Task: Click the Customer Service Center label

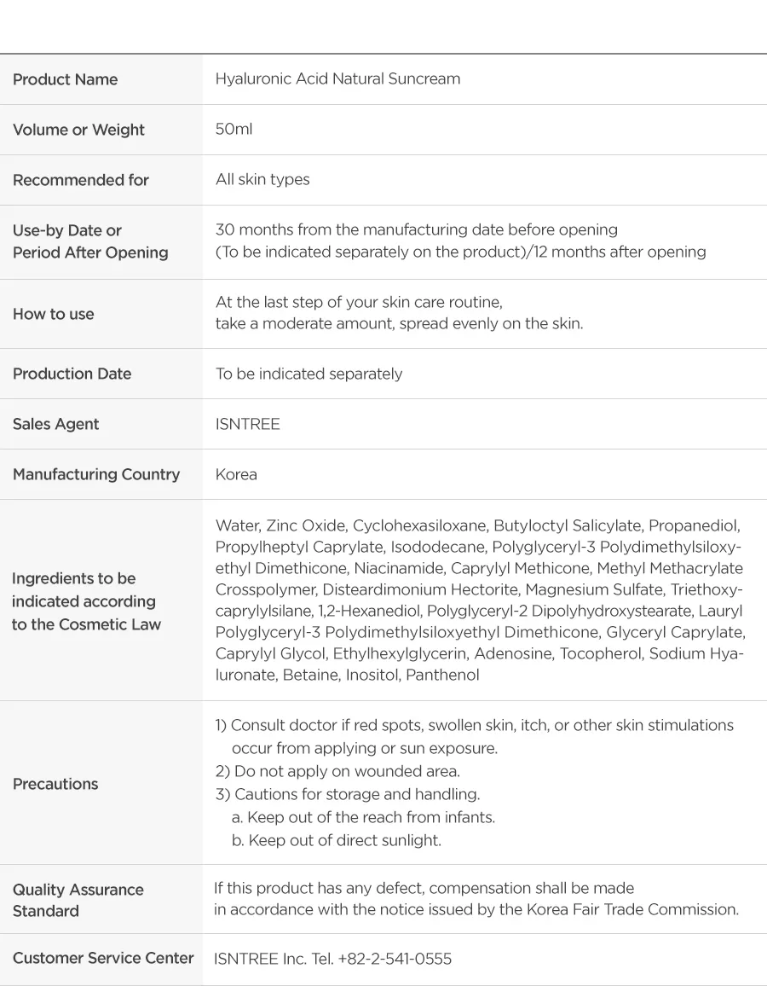Action: click(x=103, y=958)
